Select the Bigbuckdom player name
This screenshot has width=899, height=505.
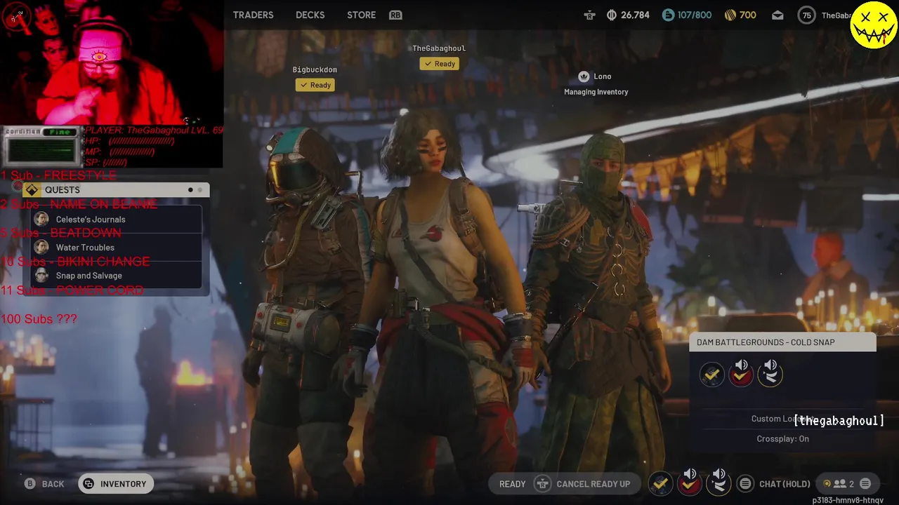315,69
